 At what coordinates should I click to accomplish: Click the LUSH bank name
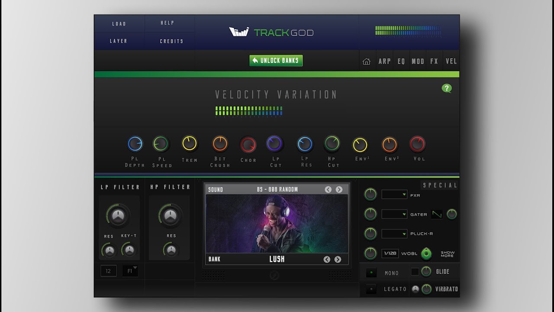277,259
